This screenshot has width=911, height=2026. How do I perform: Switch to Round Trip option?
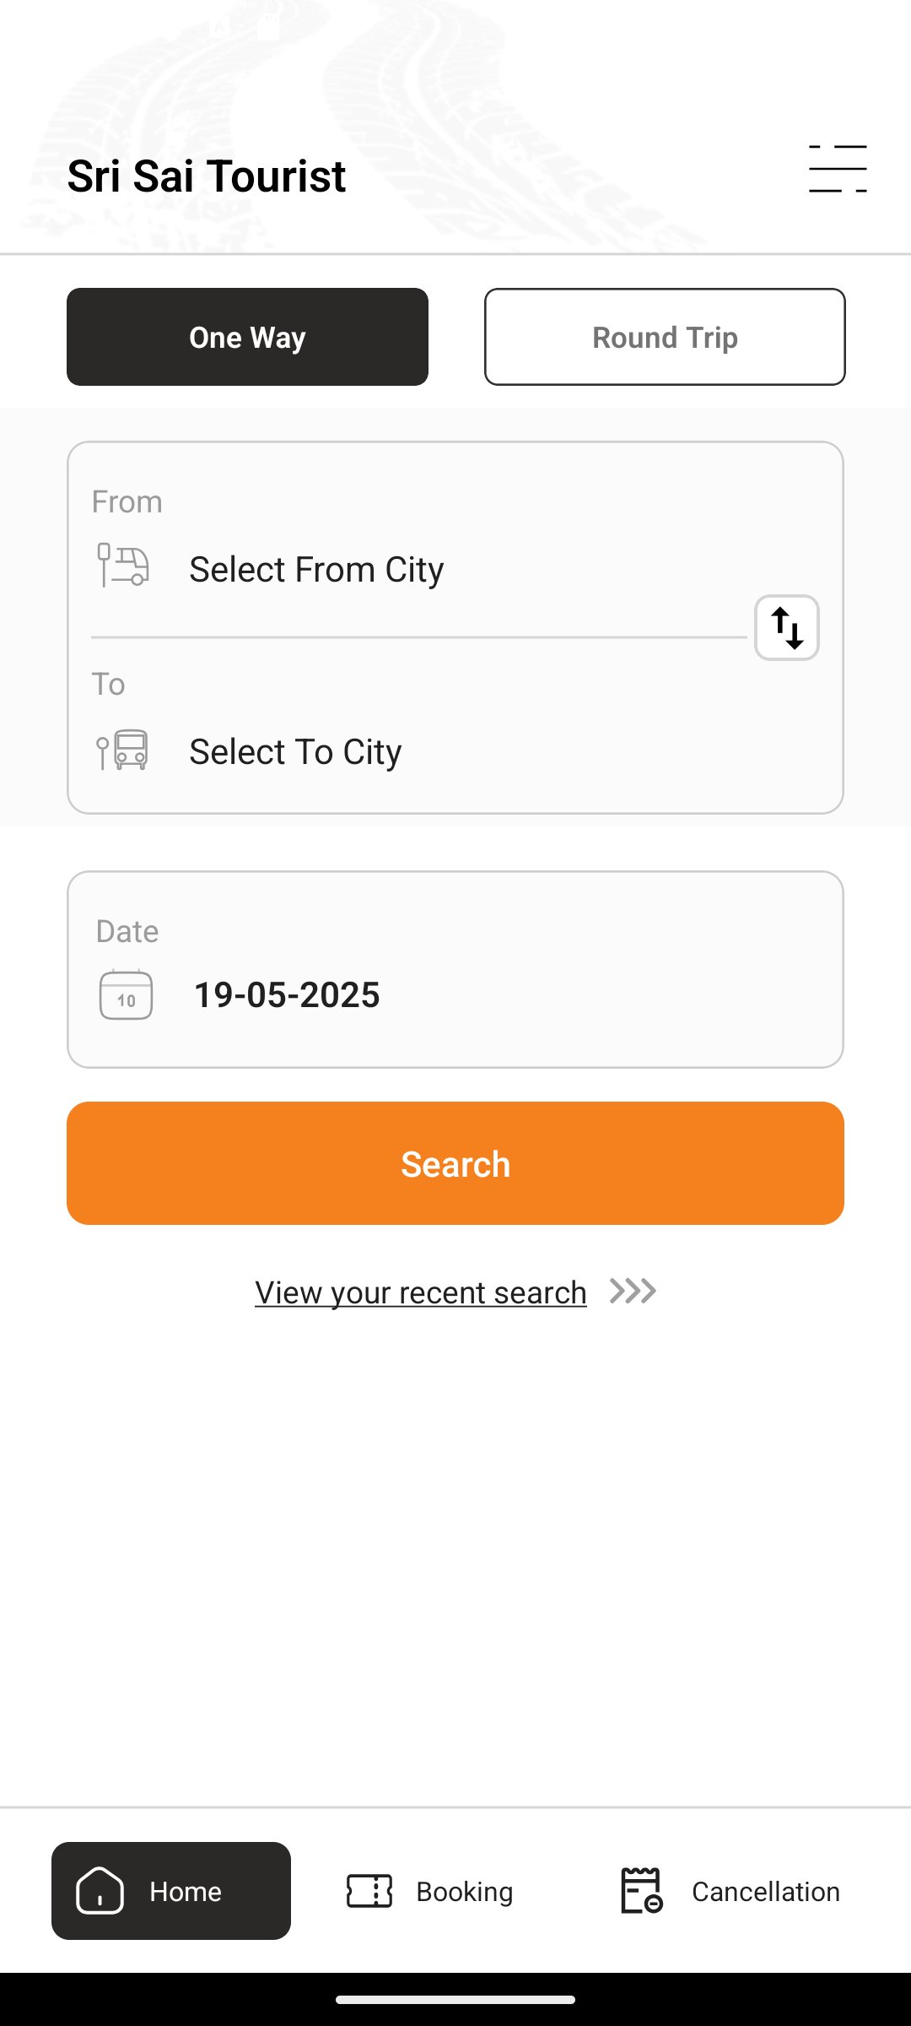[665, 337]
